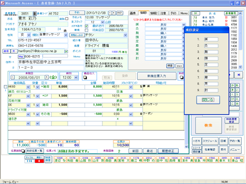Open the 主スタッフ staff dropdown
This screenshot has height=184, width=246.
102,22
